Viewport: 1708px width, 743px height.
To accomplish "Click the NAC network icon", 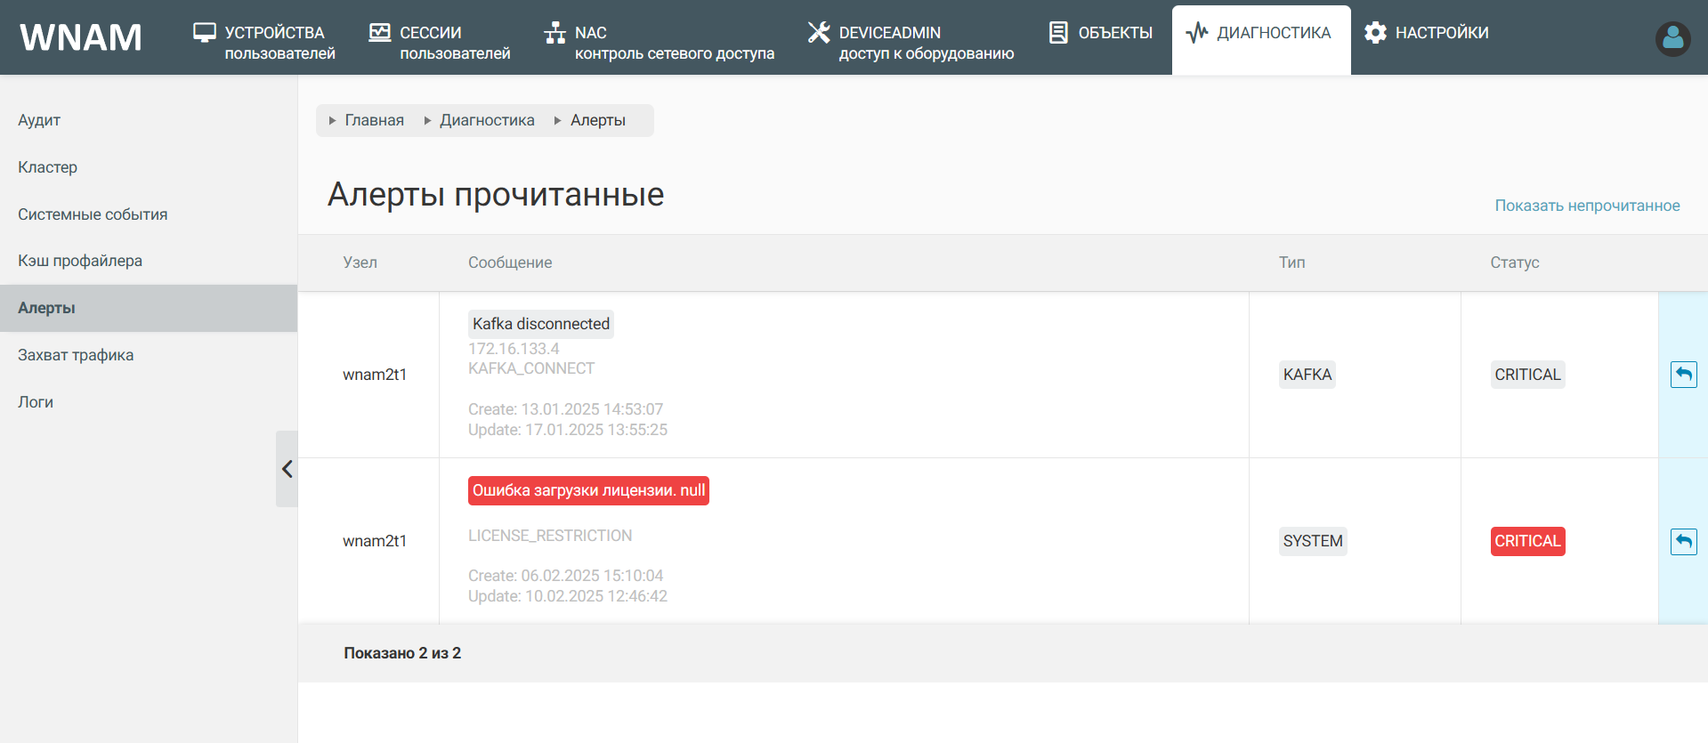I will [x=554, y=33].
